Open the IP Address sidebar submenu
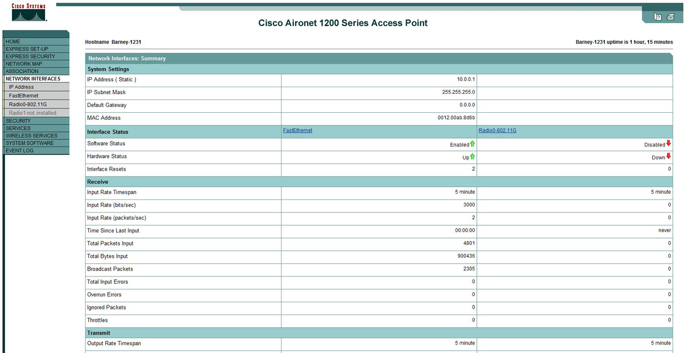The width and height of the screenshot is (685, 353). [x=36, y=87]
